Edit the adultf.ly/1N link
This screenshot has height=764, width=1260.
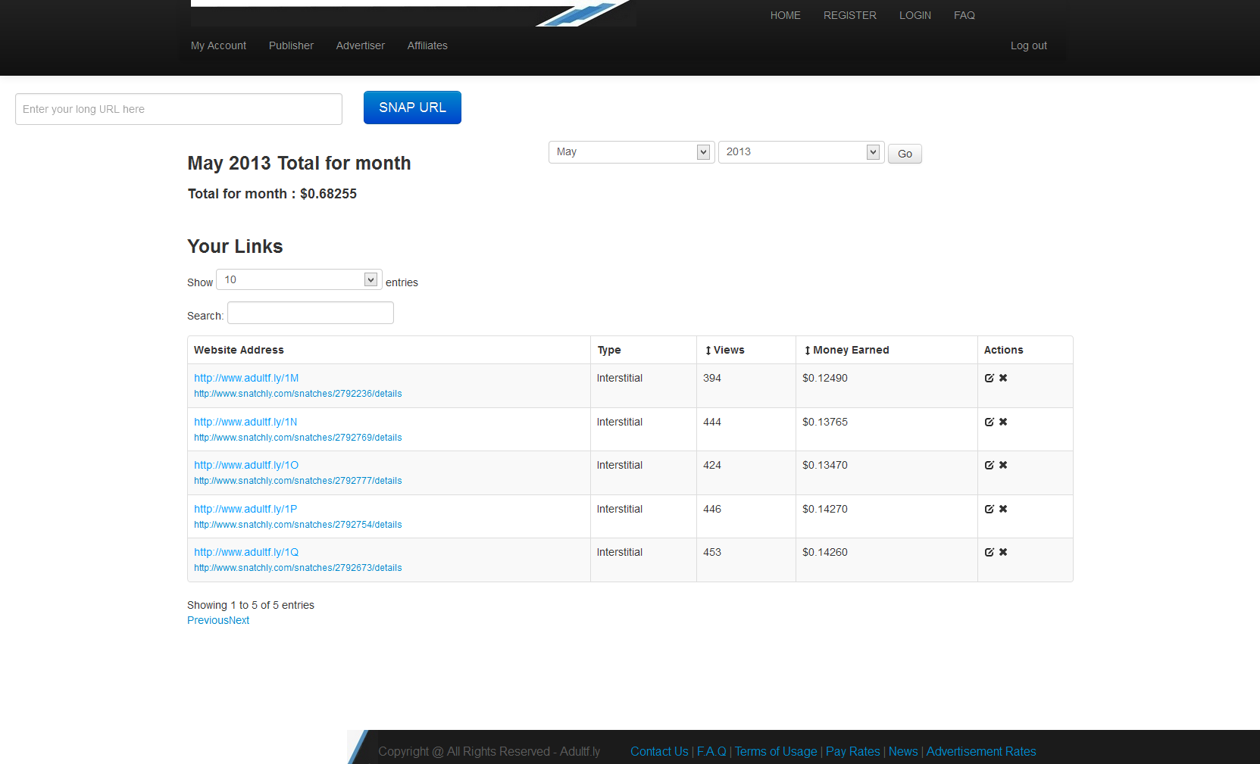click(989, 422)
